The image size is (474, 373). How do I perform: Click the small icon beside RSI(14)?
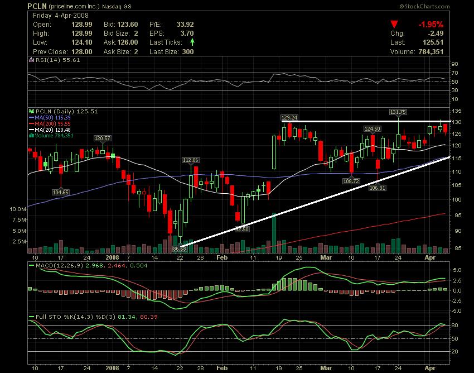[x=31, y=60]
